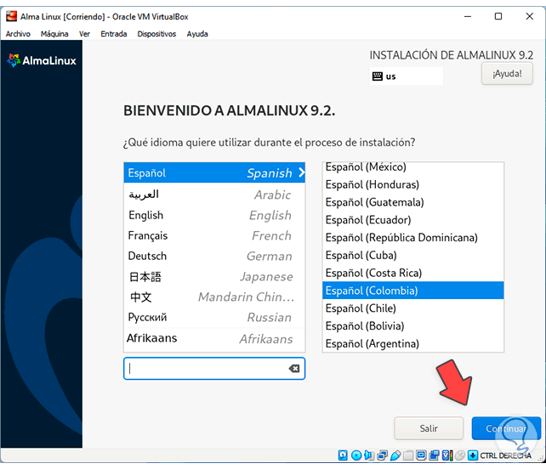Click the virtualization CPU load status icon
This screenshot has height=469, width=546.
pos(447,455)
